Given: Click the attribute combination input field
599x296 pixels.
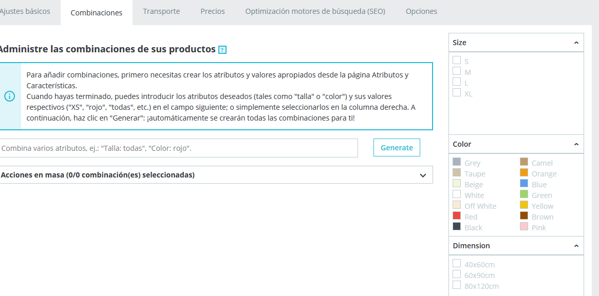Looking at the screenshot, I should pos(178,148).
